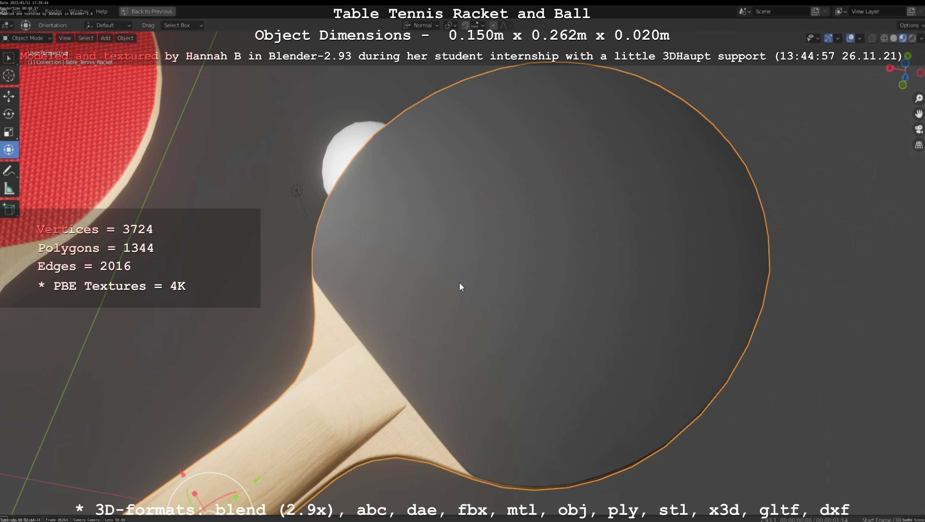Viewport: 925px width, 522px height.
Task: Switch to Wireframe viewport shading
Action: point(884,38)
